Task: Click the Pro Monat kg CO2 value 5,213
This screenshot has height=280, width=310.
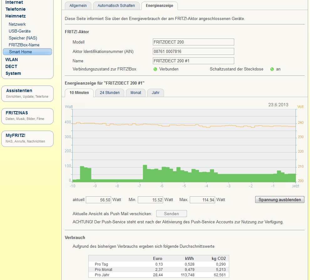Action: [x=221, y=270]
